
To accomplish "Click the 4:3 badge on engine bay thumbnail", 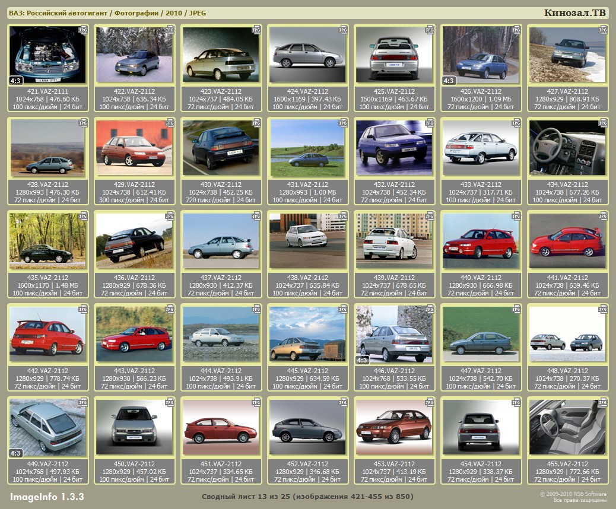I will click(x=16, y=81).
